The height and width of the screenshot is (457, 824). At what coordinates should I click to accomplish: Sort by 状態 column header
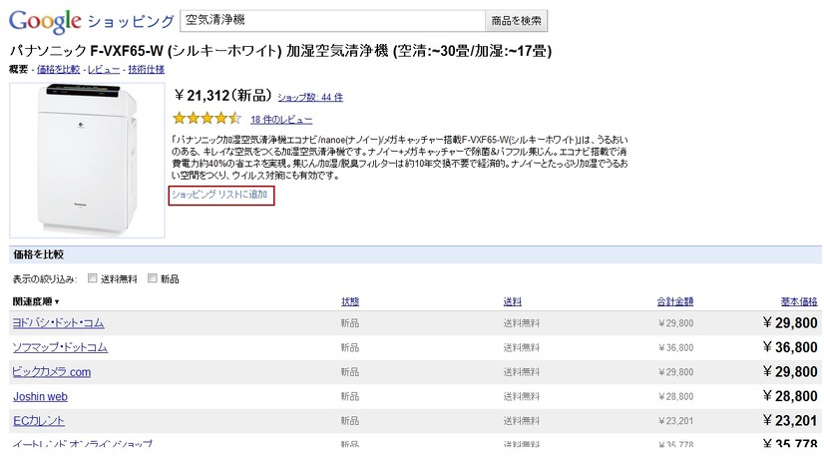[350, 301]
